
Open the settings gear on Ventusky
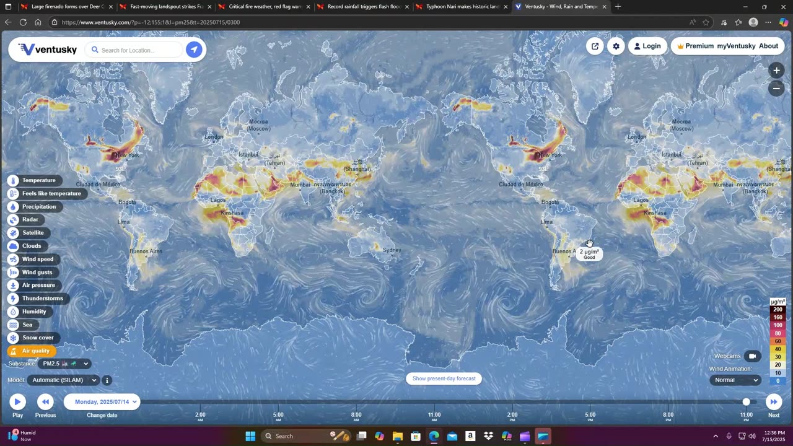(x=616, y=46)
